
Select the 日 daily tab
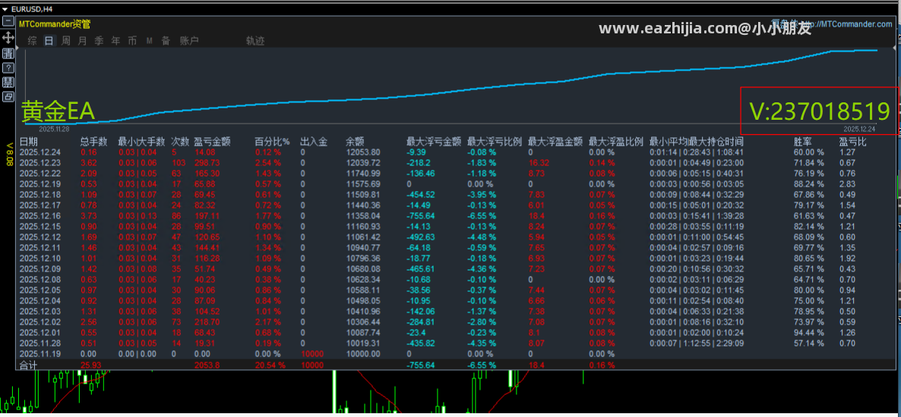pos(49,41)
